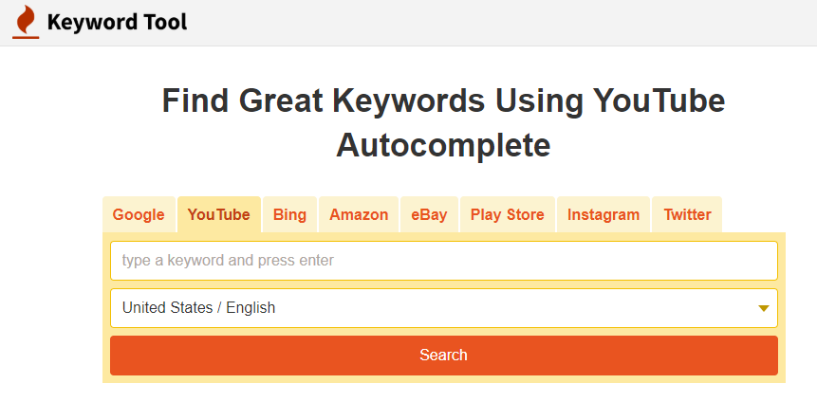Switch to the Play Store tab
817x402 pixels.
[x=508, y=214]
